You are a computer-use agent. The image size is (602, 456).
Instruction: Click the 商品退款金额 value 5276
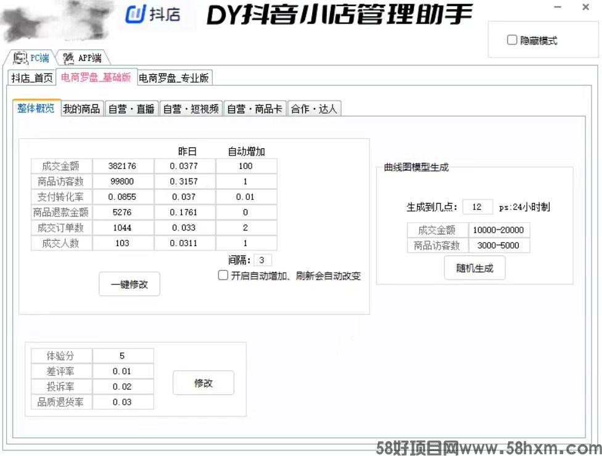coord(123,212)
